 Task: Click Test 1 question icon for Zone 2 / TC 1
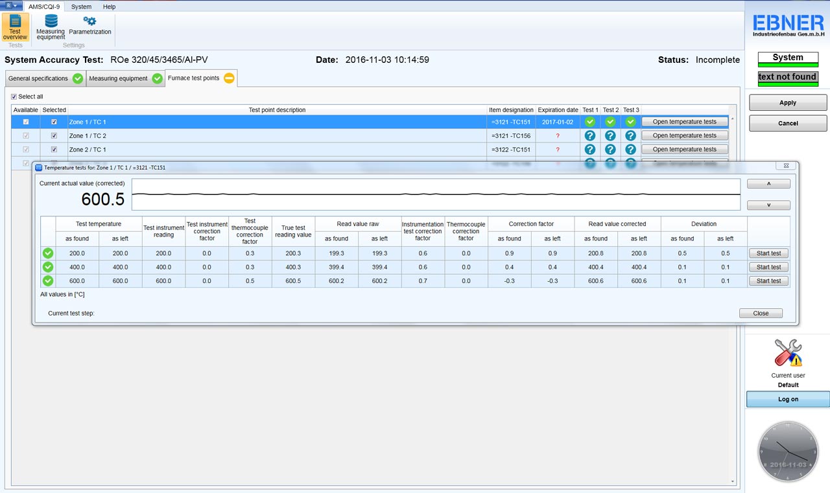[590, 150]
